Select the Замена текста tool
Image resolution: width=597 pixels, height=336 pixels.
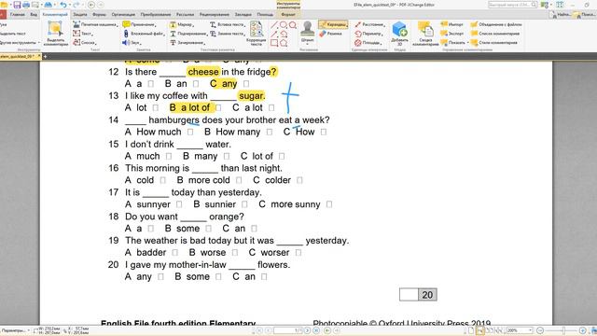[228, 34]
